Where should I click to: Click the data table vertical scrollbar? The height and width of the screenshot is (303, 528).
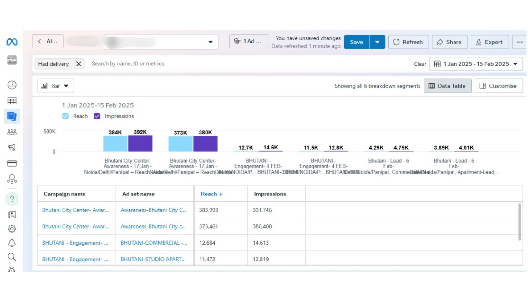(520, 222)
